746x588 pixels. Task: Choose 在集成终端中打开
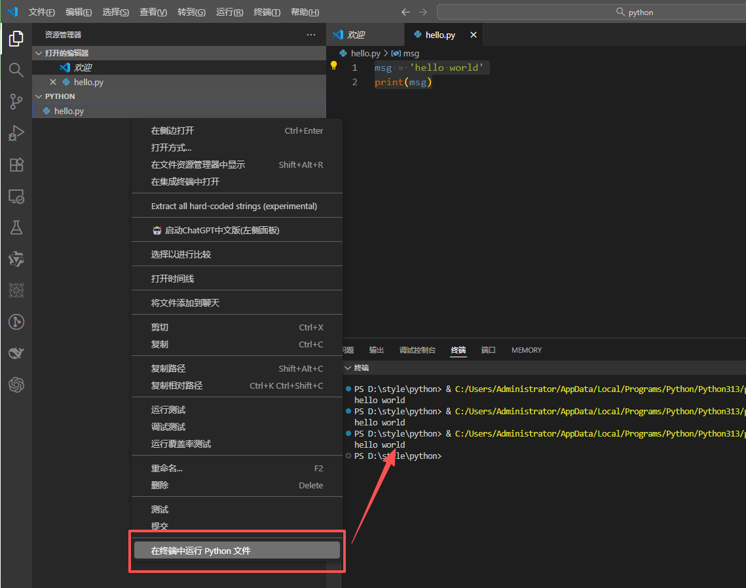[x=237, y=182]
